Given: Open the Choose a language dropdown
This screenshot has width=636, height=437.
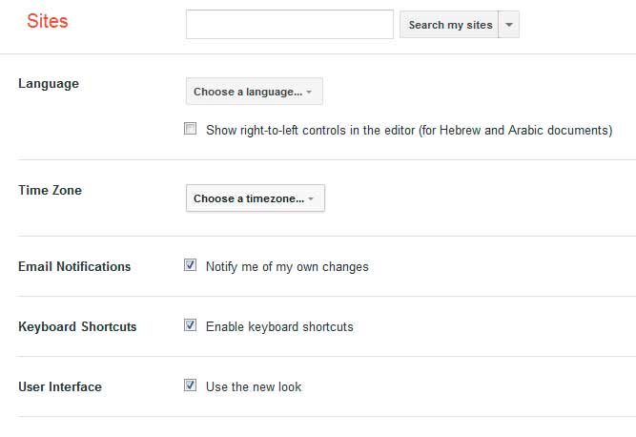Looking at the screenshot, I should 255,92.
